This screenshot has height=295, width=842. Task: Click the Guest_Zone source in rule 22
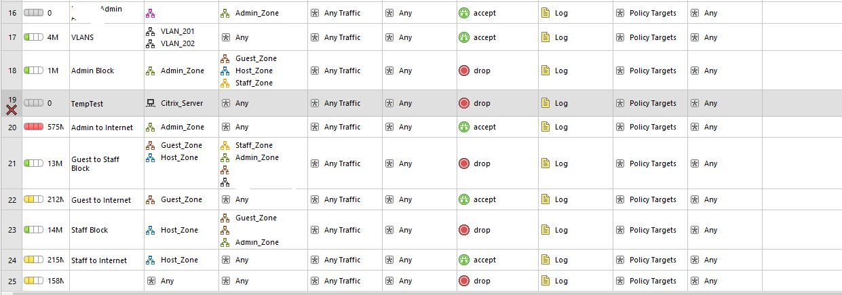(x=174, y=199)
